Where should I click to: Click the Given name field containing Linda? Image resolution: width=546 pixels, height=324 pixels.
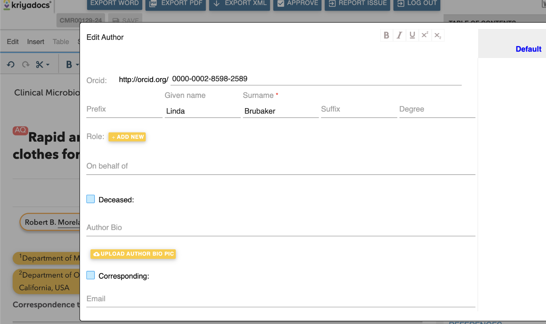[203, 111]
